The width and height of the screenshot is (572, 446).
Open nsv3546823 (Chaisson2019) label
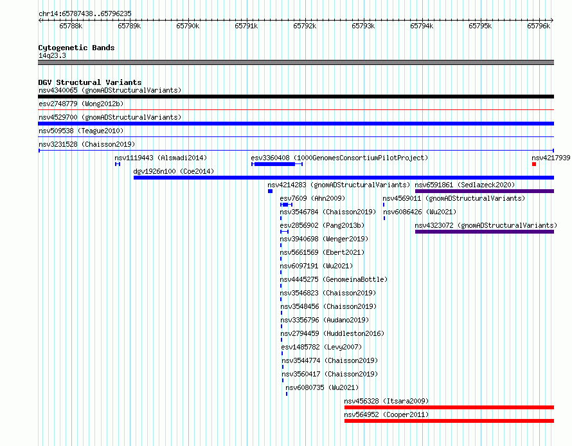(328, 293)
